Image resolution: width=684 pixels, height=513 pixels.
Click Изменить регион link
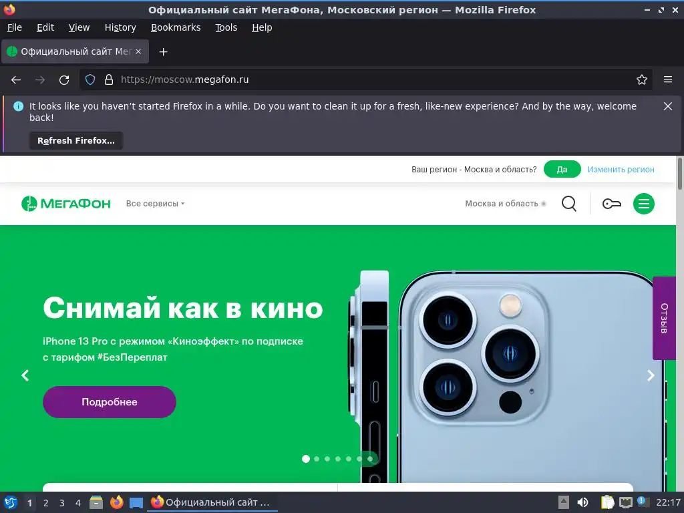click(x=621, y=169)
